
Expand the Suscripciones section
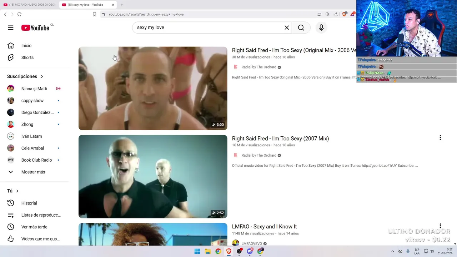[x=25, y=76]
